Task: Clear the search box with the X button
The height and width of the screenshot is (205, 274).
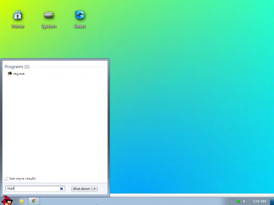Action: pos(61,189)
